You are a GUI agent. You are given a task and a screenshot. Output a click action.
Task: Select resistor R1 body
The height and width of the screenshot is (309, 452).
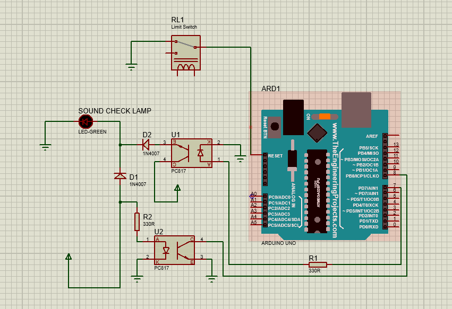(x=318, y=264)
